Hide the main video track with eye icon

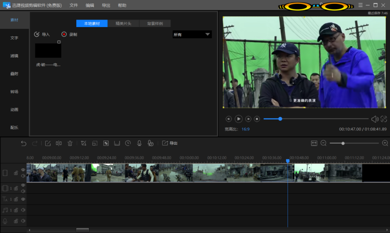23,170
